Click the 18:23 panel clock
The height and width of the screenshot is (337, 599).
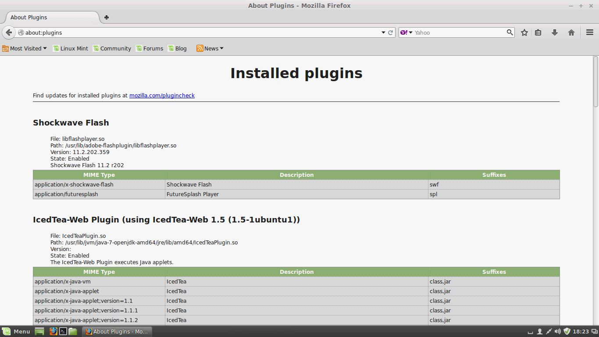pyautogui.click(x=581, y=331)
